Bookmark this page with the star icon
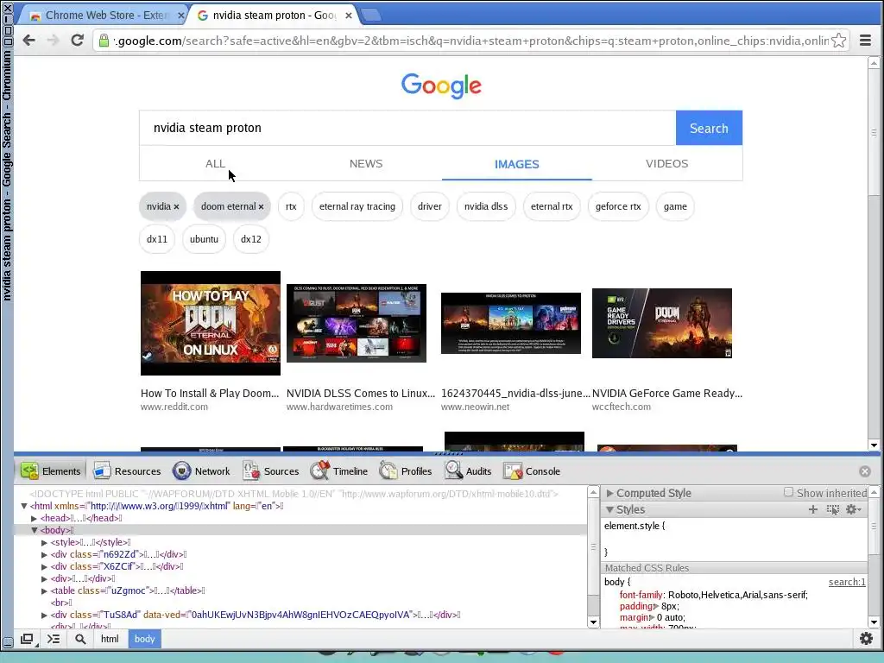This screenshot has width=884, height=663. pyautogui.click(x=838, y=40)
